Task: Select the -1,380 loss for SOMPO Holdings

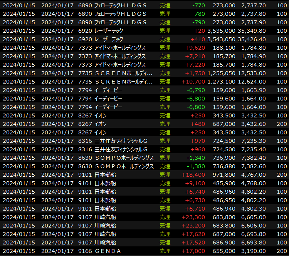Action: point(195,166)
